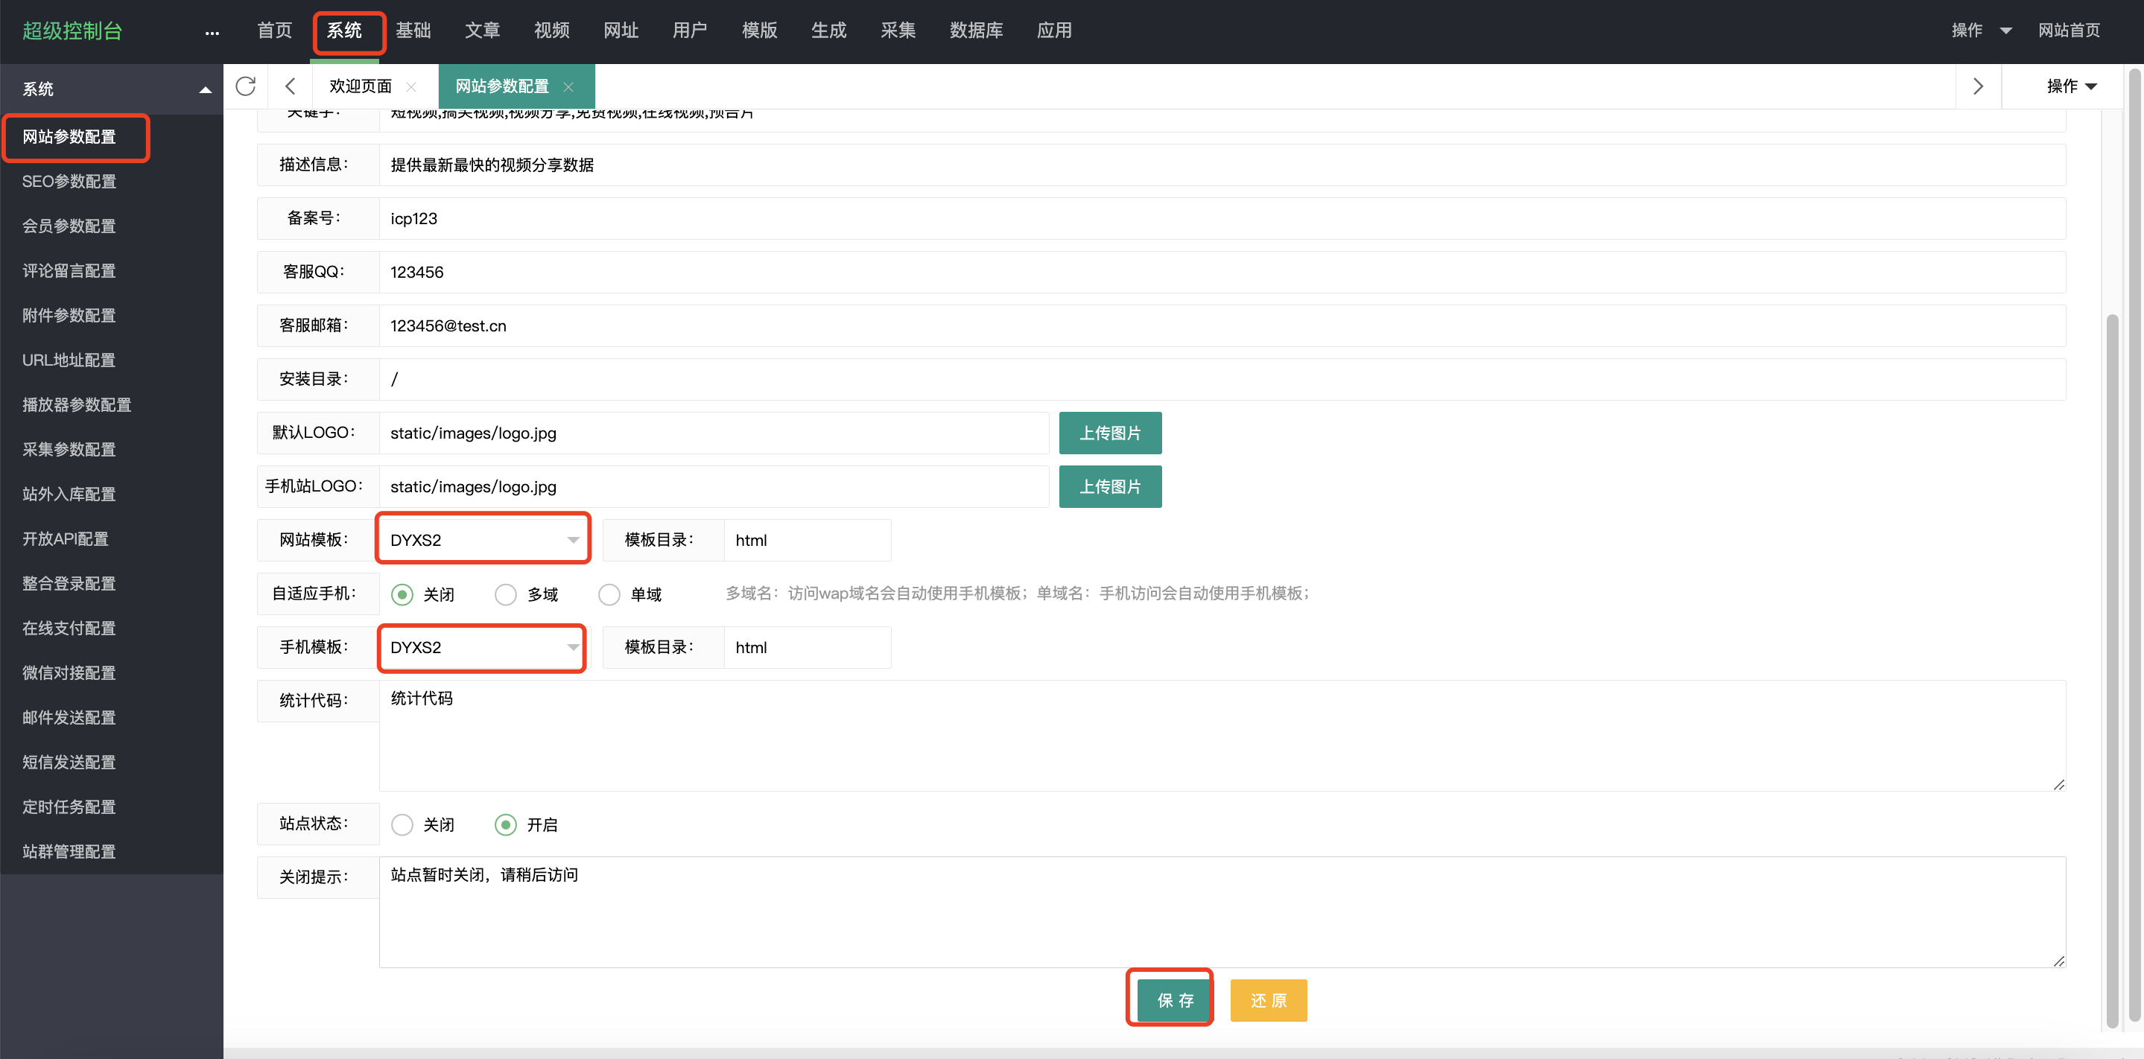This screenshot has width=2144, height=1059.
Task: Open 首页 in top navigation
Action: pyautogui.click(x=275, y=31)
